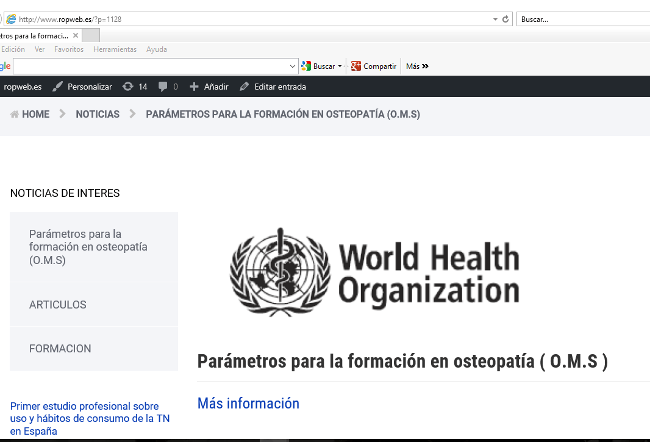Open the ropweb.es site admin menu

tap(23, 87)
